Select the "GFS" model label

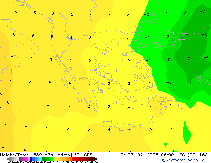pyautogui.click(x=88, y=155)
